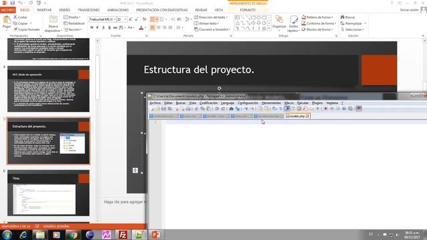Open the font size 22 dropdown
This screenshot has width=427, height=240.
coord(125,19)
